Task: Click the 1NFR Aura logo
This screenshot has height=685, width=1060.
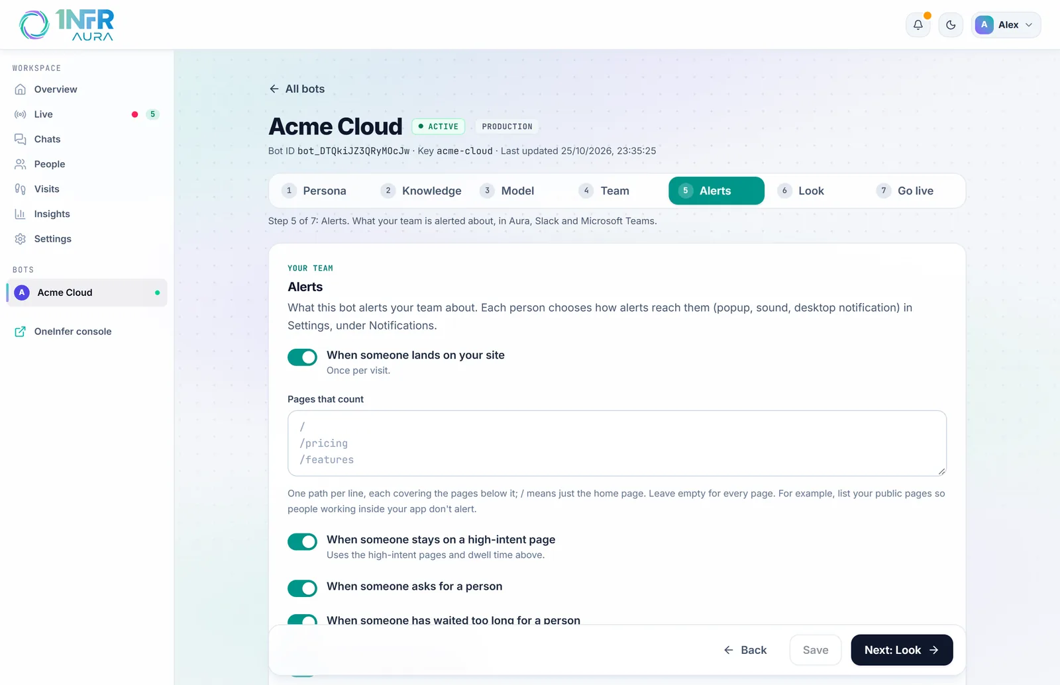Action: coord(66,25)
